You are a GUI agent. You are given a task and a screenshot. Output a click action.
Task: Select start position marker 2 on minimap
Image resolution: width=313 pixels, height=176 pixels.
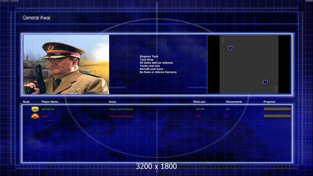click(231, 48)
